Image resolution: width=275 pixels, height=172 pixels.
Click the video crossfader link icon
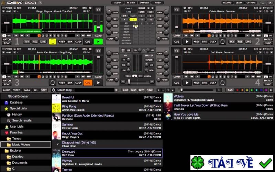(x=134, y=76)
